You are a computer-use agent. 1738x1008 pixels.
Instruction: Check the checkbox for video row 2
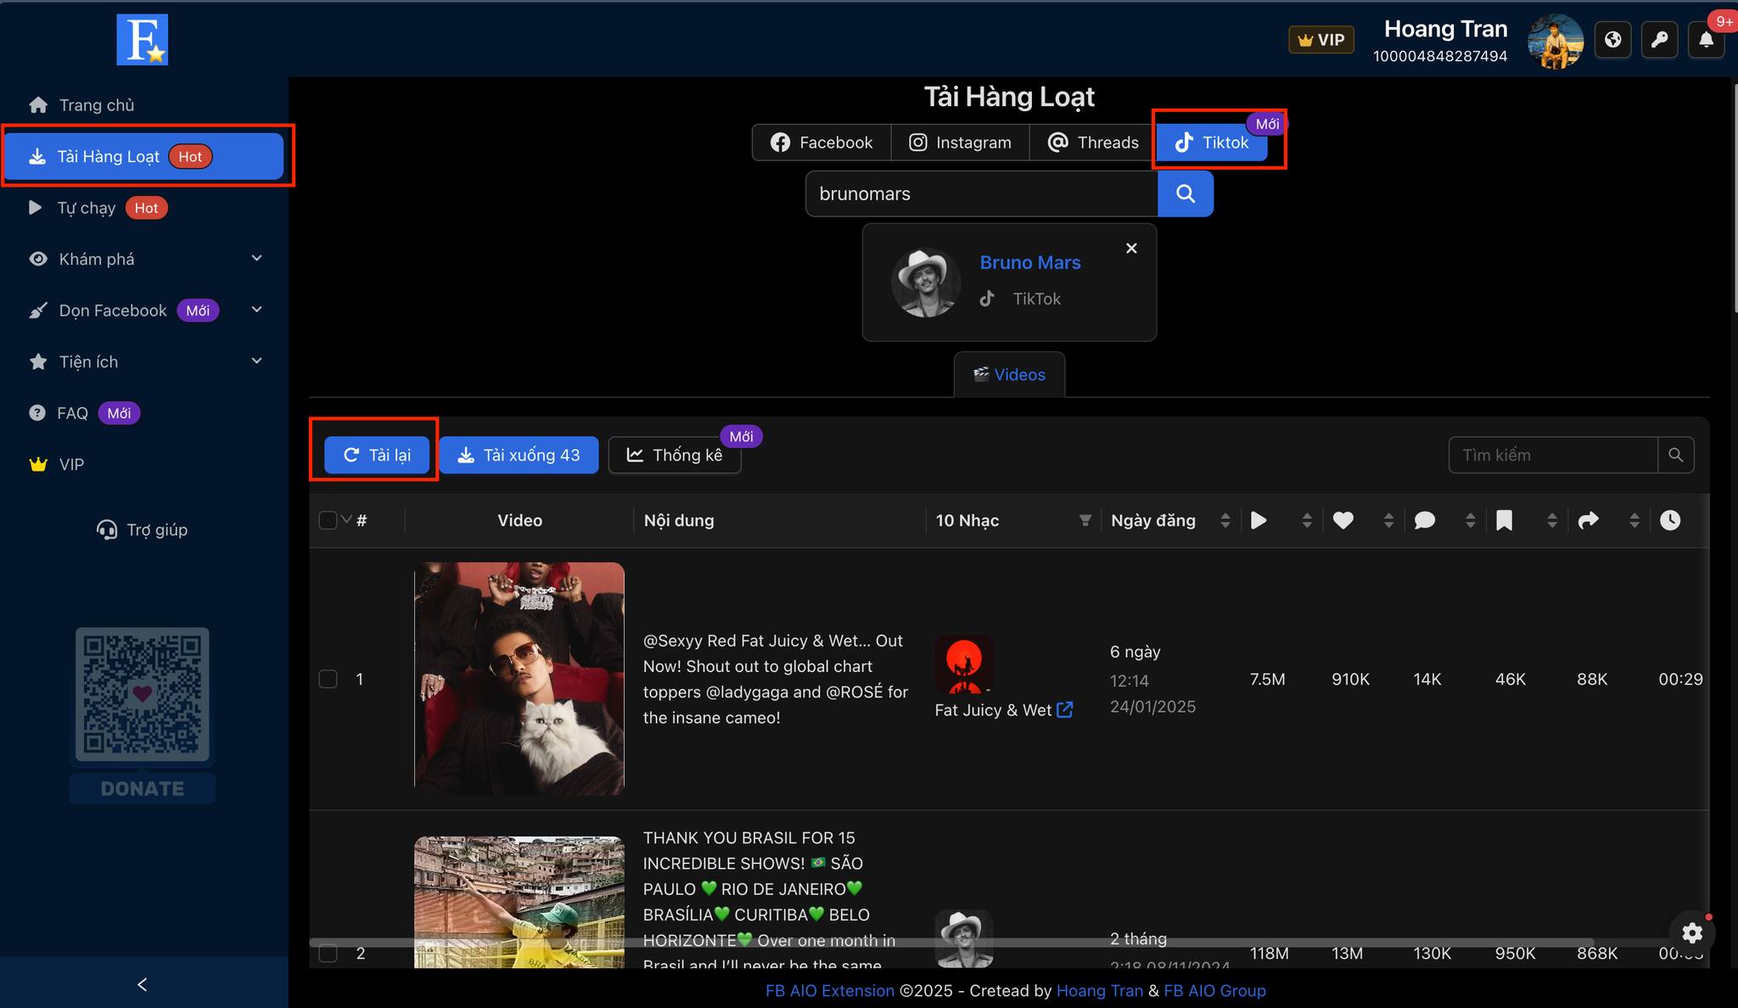pyautogui.click(x=328, y=953)
